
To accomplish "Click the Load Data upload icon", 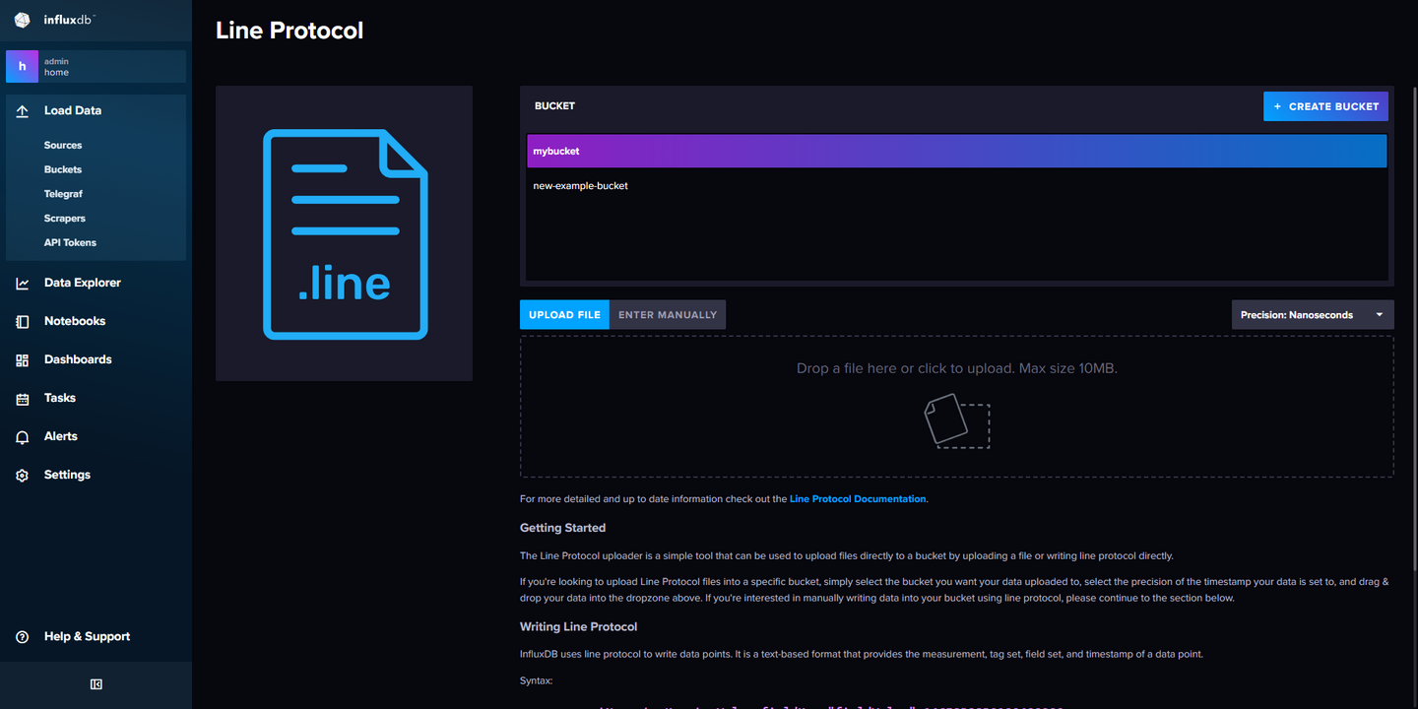I will [x=22, y=111].
